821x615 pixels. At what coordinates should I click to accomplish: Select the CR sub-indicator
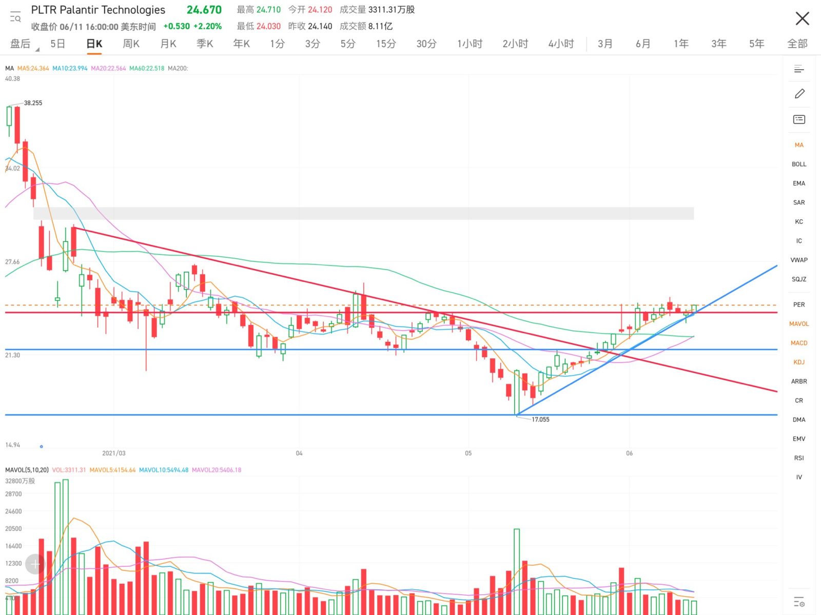(799, 401)
